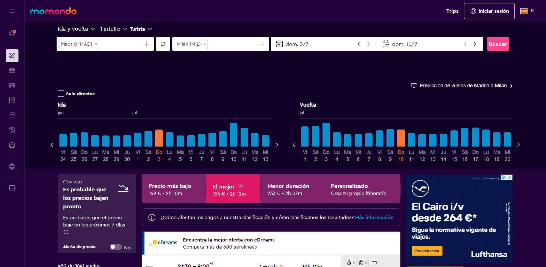546x267 pixels.
Task: Show later dates in Vuelta chart
Action: click(x=518, y=145)
